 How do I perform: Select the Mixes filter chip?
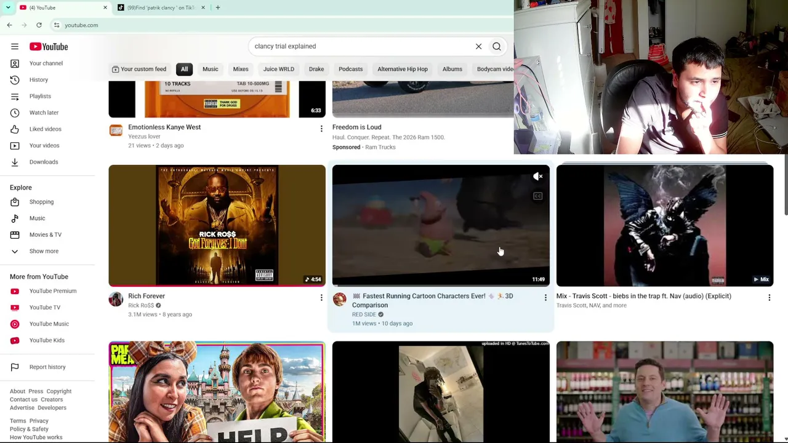(241, 69)
